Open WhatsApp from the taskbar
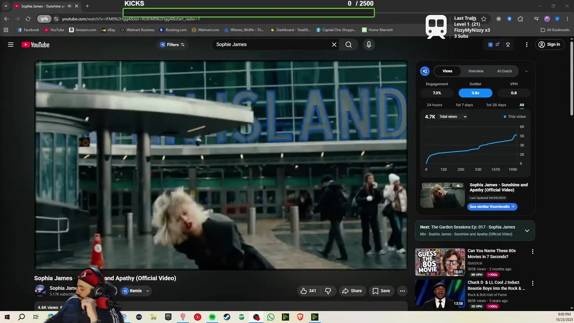 (270, 317)
